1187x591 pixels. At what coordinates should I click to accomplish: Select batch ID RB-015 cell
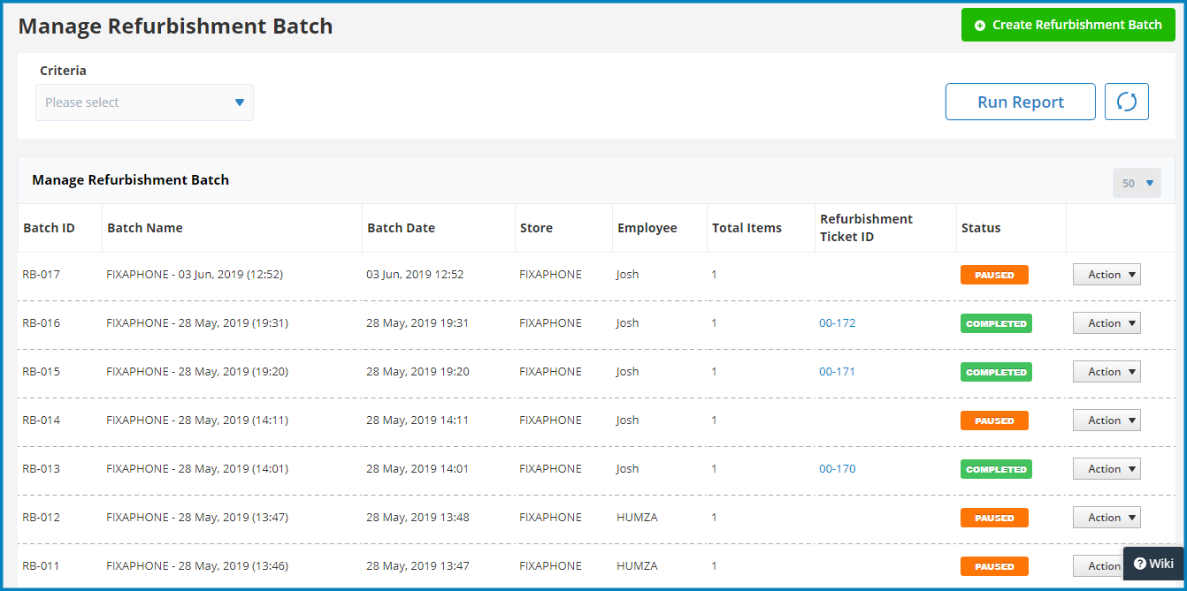42,372
